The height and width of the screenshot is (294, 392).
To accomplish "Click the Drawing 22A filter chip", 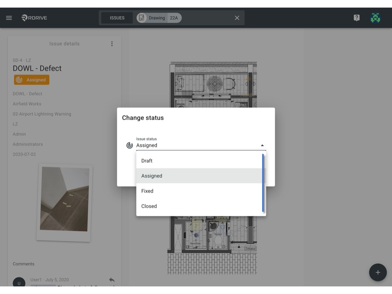I will (159, 18).
